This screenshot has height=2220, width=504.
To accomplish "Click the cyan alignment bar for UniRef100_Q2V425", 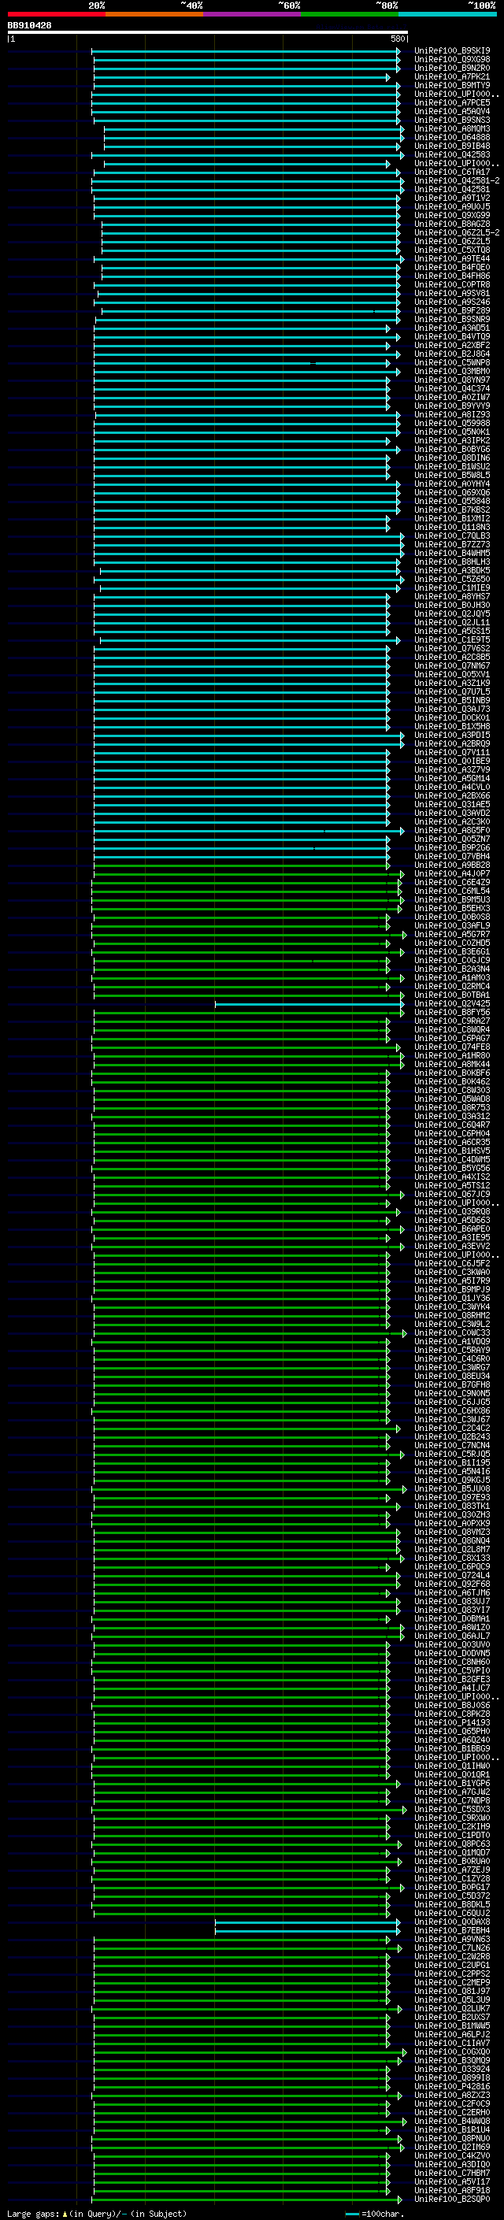I will (x=309, y=1004).
